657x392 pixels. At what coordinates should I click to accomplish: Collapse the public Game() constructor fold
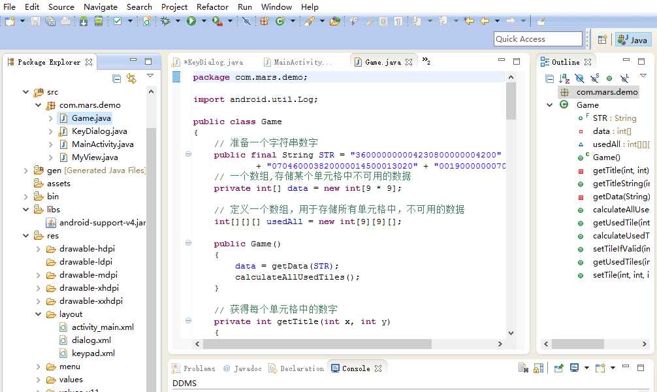click(189, 243)
